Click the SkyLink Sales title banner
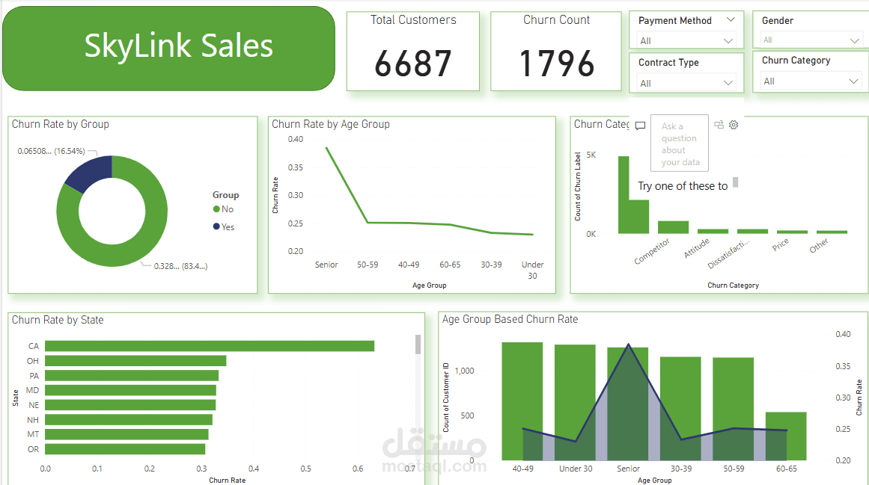The width and height of the screenshot is (869, 485). pos(168,48)
